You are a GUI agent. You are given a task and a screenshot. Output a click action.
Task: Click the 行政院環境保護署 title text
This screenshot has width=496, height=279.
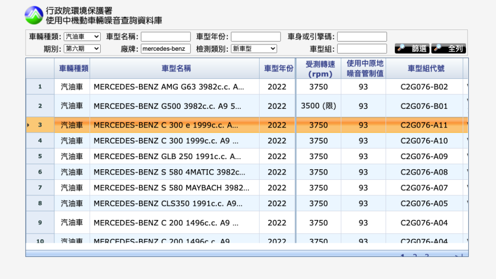click(79, 11)
